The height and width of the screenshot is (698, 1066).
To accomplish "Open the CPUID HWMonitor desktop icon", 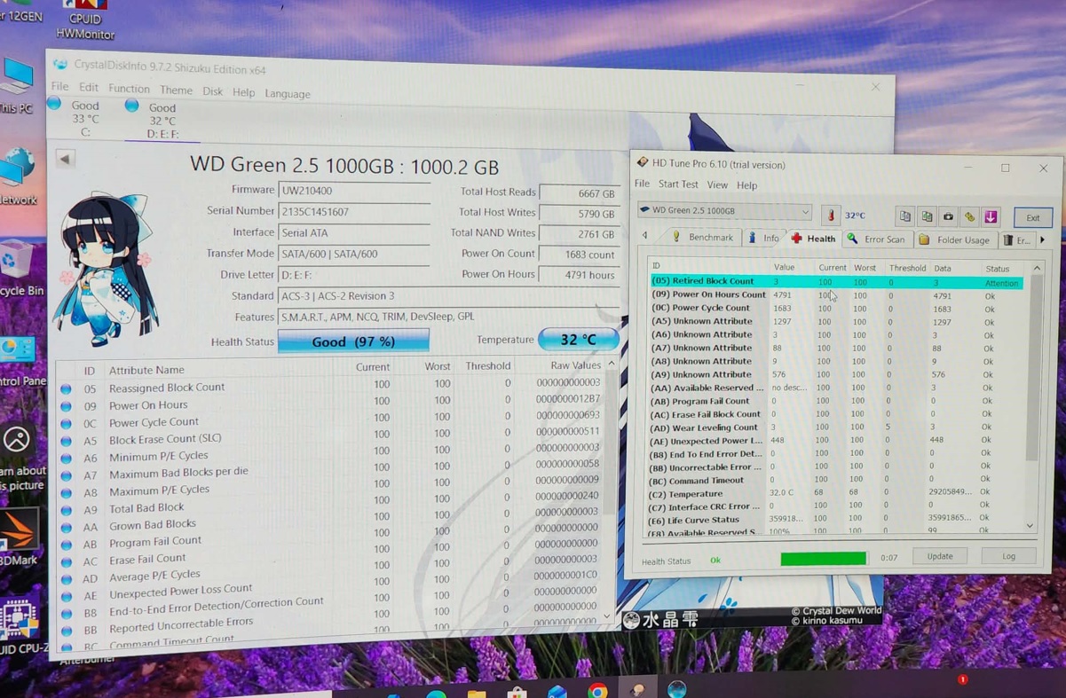I will (x=85, y=20).
